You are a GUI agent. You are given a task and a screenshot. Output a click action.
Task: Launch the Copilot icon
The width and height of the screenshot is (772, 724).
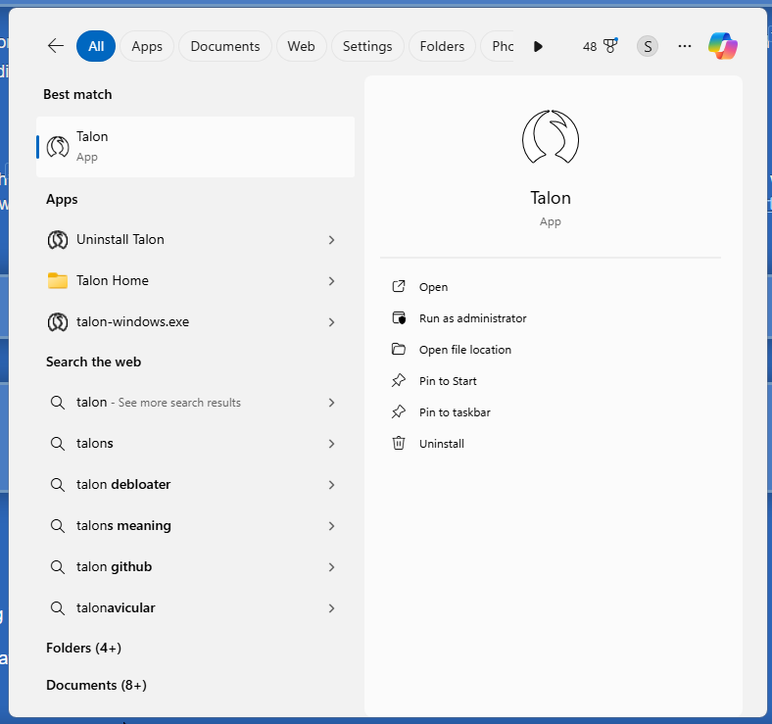723,46
